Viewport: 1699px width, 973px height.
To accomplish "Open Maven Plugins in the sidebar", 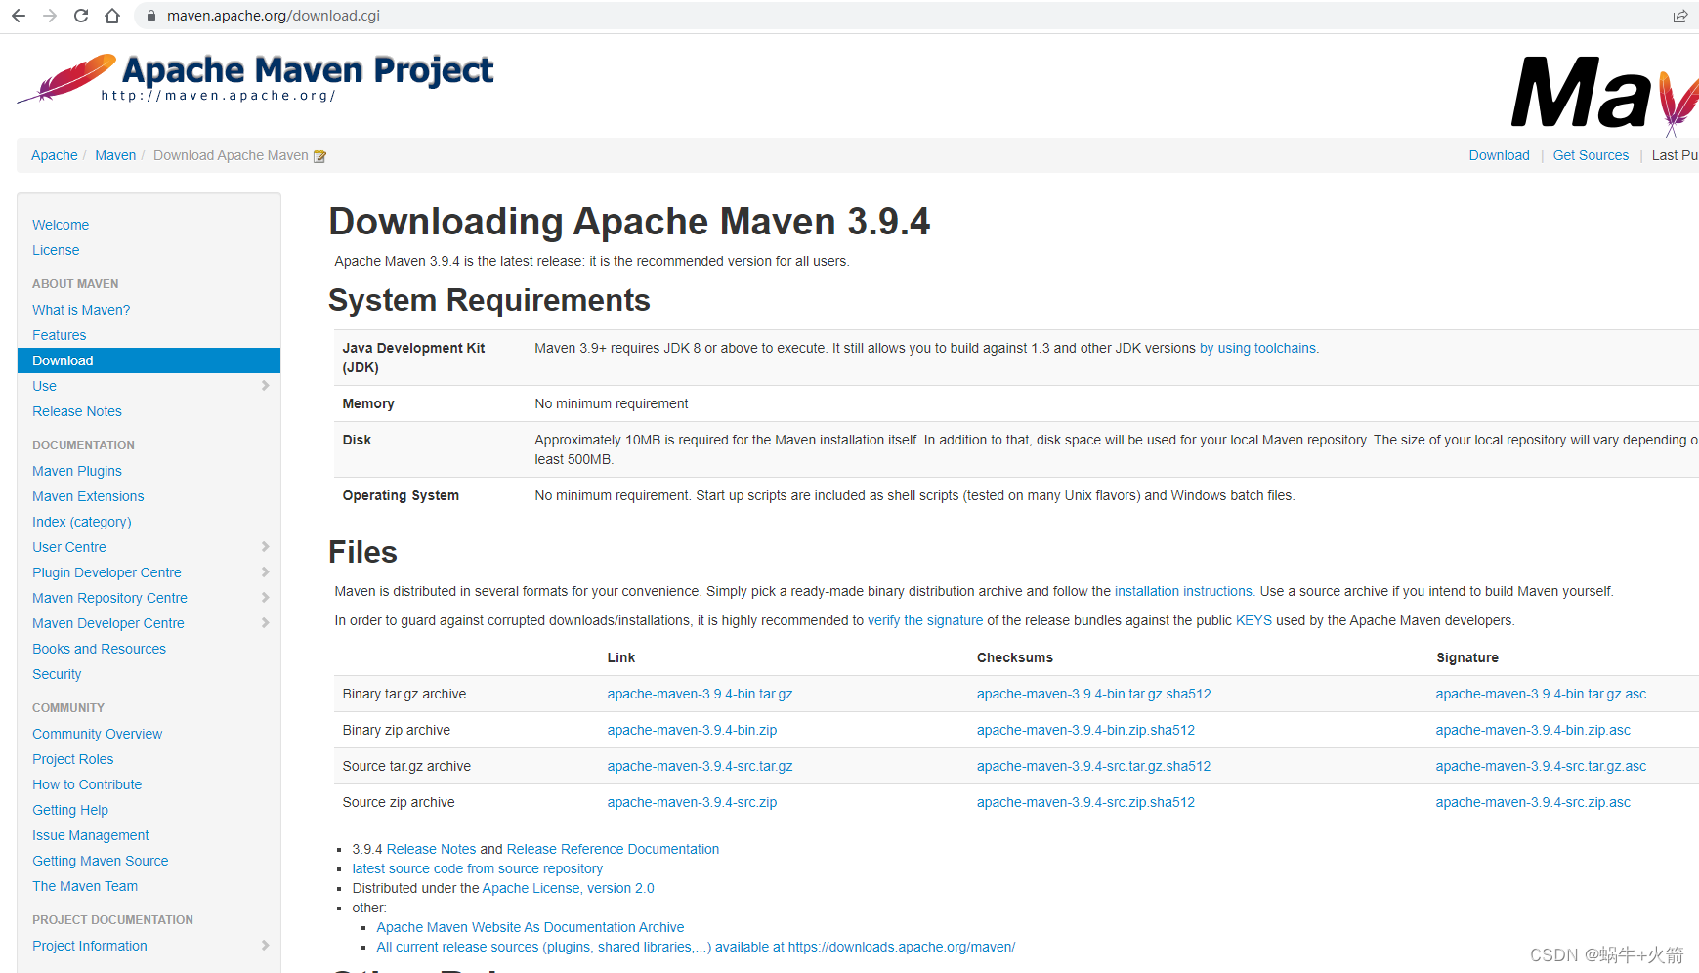I will pos(77,471).
